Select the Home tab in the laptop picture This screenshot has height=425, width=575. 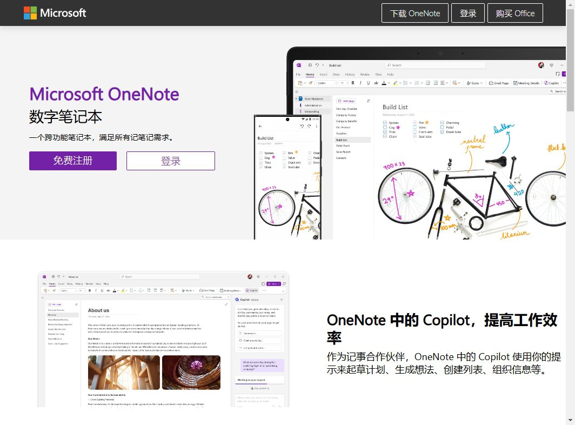310,75
